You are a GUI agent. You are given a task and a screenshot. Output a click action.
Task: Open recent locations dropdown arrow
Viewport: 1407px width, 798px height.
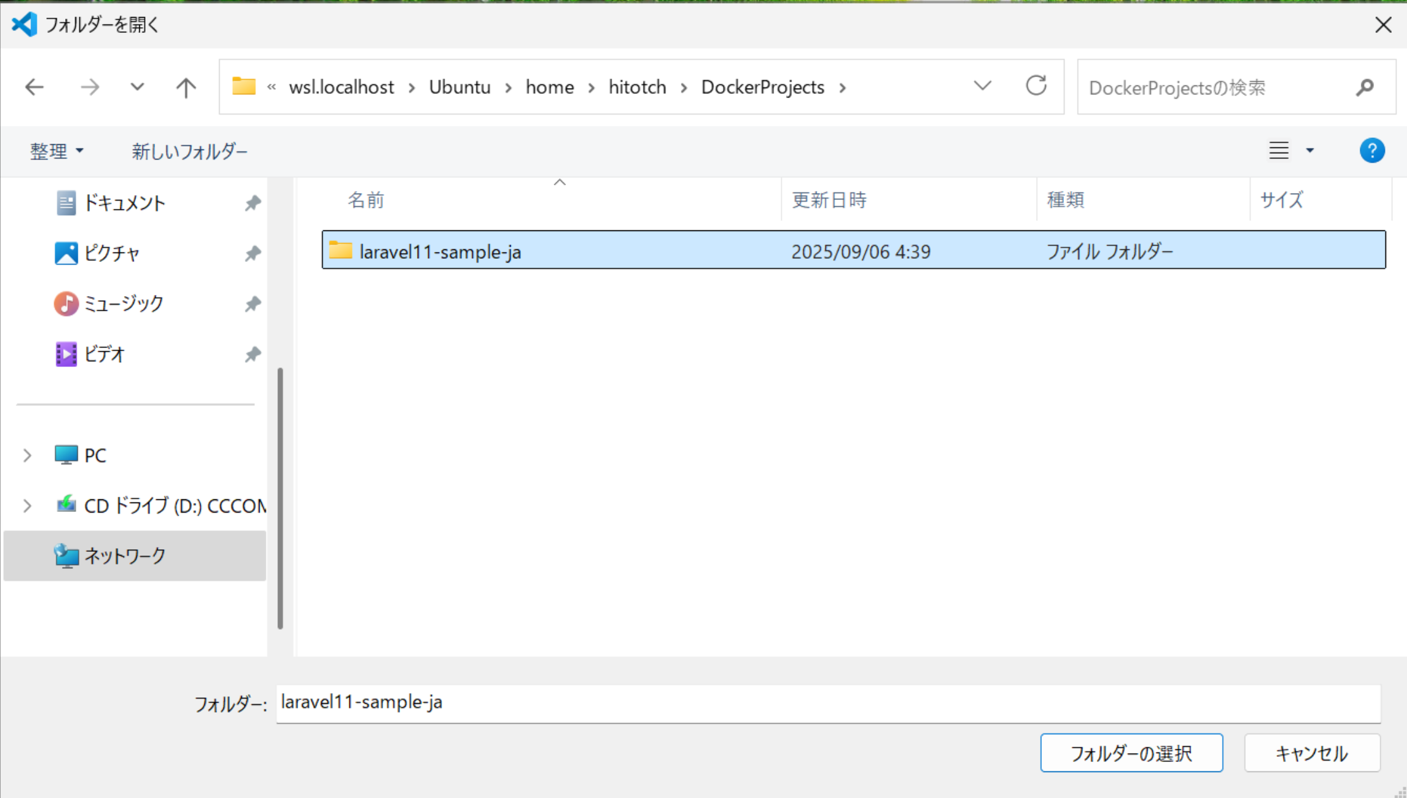[137, 87]
